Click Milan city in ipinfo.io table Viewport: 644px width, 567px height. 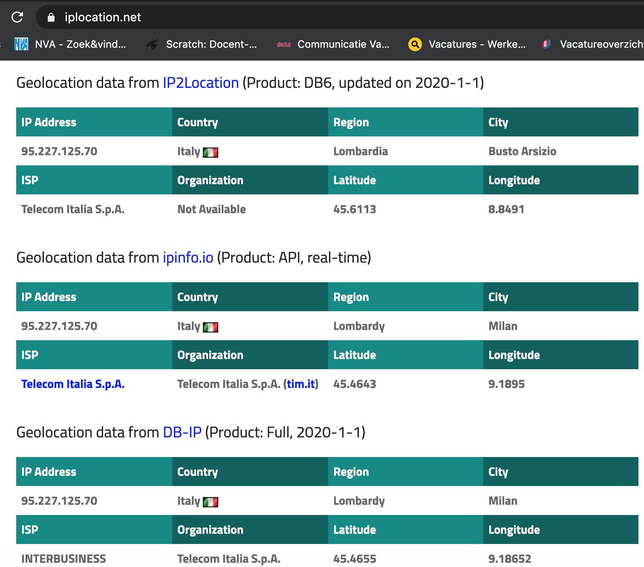[x=503, y=326]
